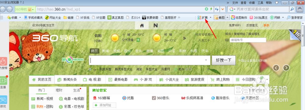Click the home icon tab on page

[142, 25]
